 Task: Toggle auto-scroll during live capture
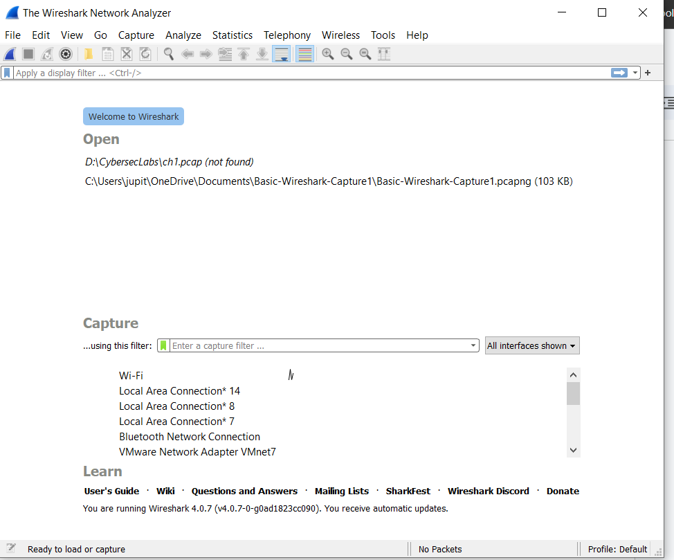pos(282,54)
